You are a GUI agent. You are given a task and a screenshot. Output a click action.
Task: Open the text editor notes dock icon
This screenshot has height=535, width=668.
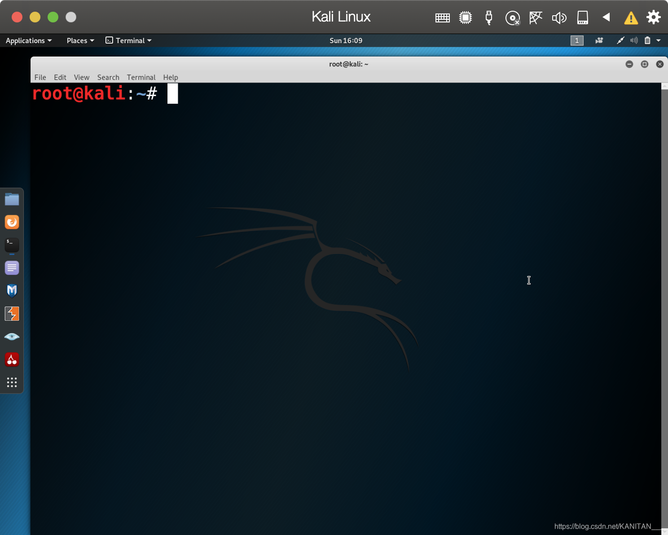point(12,268)
